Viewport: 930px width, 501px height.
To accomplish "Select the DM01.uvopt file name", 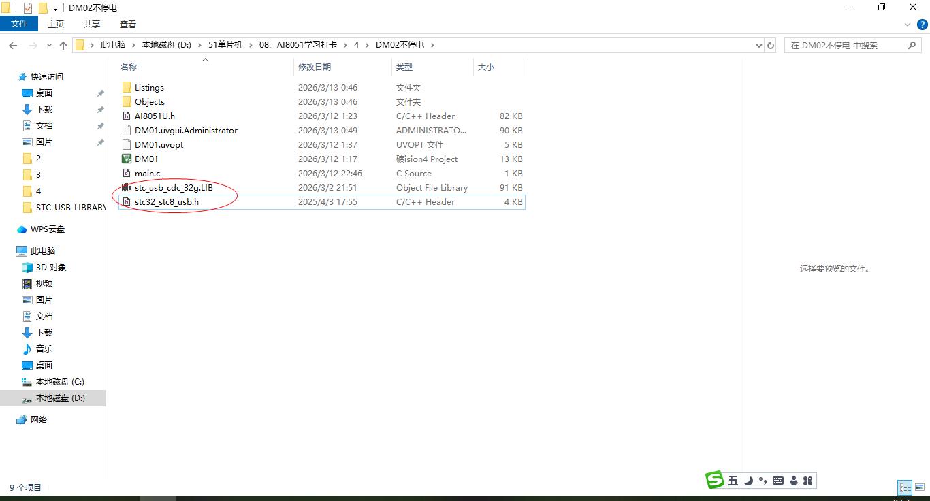I will point(159,144).
